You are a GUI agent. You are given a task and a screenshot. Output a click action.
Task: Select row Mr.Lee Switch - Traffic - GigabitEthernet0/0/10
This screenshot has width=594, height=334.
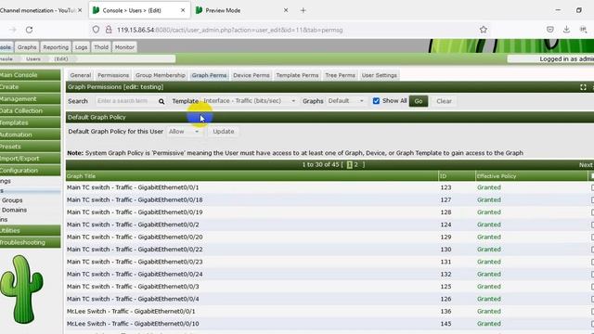[x=329, y=324]
